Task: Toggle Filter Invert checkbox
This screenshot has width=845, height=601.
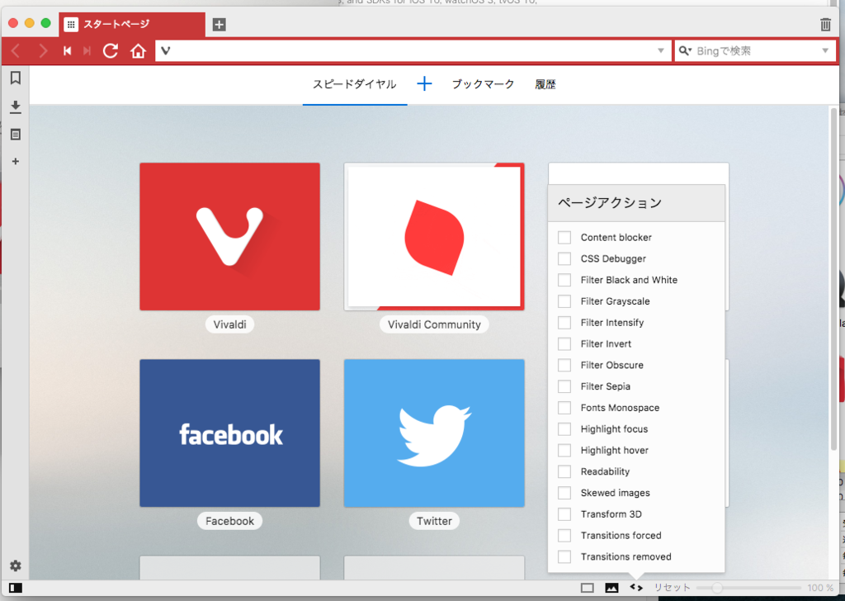Action: coord(564,344)
